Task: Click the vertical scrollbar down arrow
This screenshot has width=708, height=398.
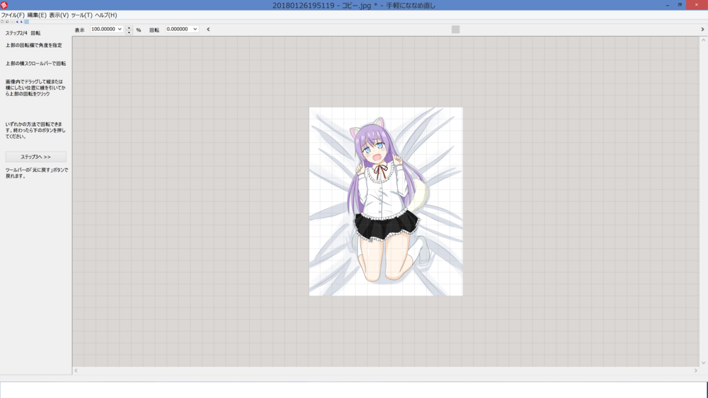Action: (x=703, y=363)
